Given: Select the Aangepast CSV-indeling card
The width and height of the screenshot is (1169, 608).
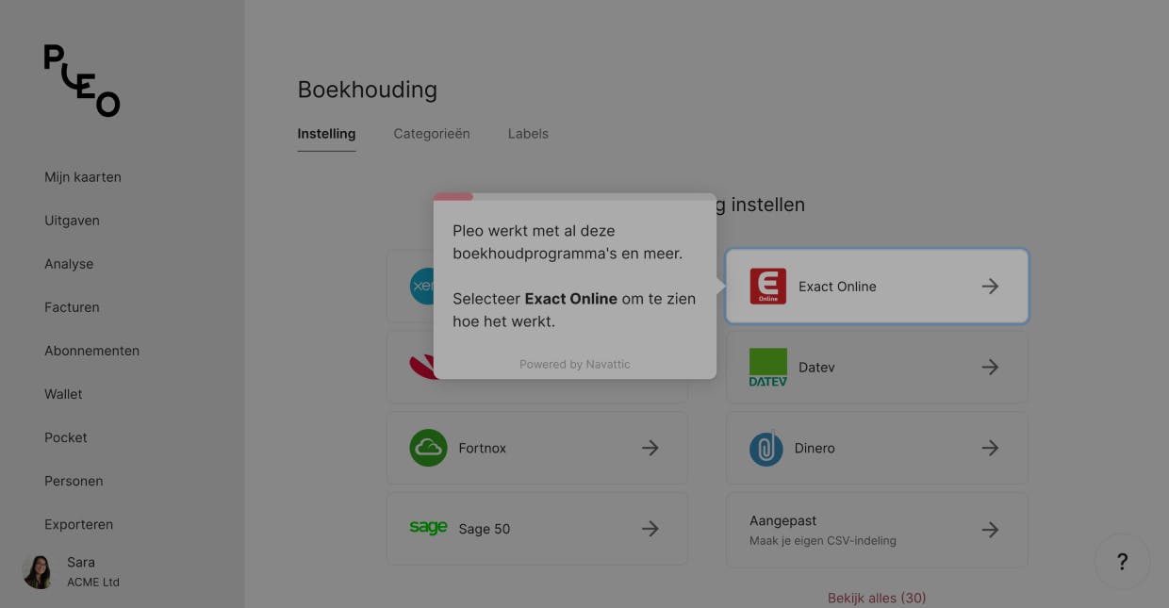Looking at the screenshot, I should click(877, 530).
